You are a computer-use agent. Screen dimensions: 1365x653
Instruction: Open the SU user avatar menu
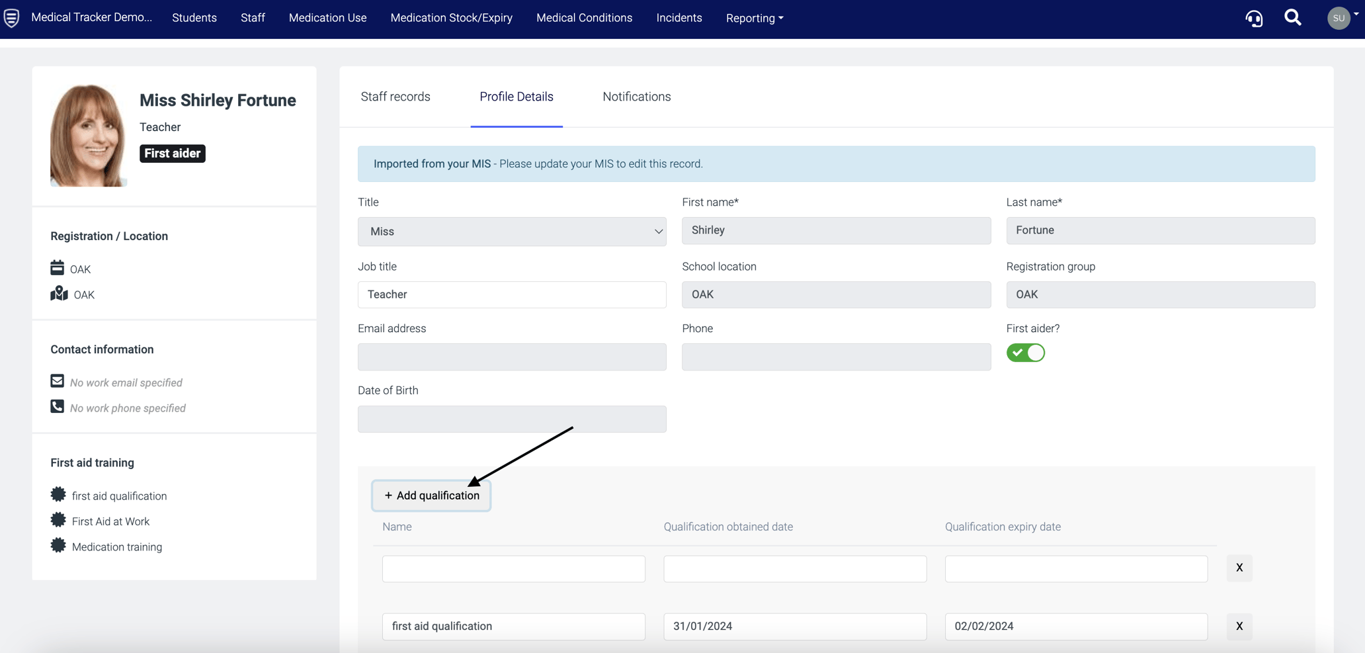coord(1339,18)
